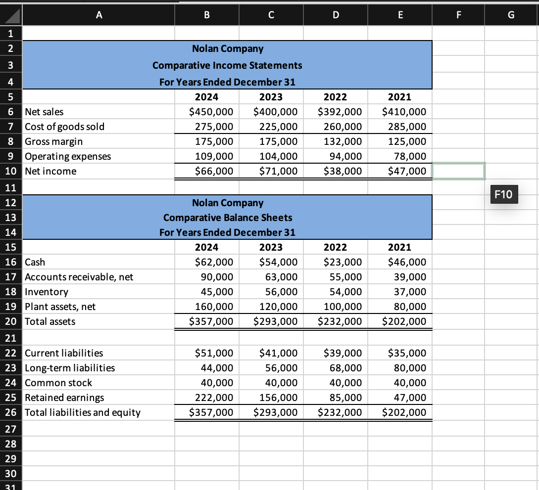Click the Nolan Company income statement title cell
The image size is (539, 490).
(x=228, y=48)
